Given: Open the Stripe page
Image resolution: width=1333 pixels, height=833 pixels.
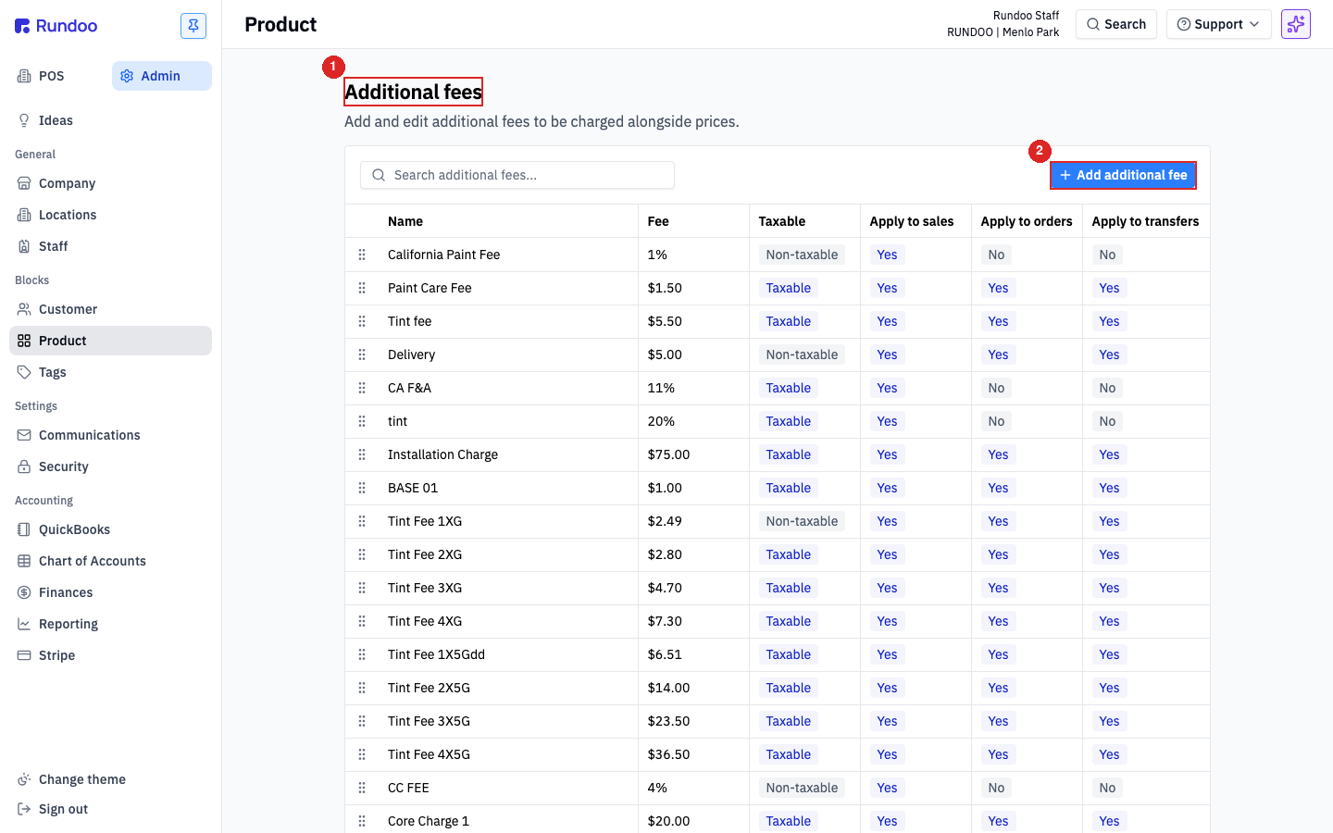Looking at the screenshot, I should 110,655.
